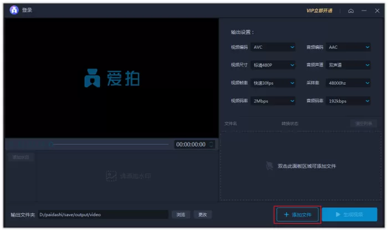Click the 添加水印 add watermark button
The image size is (388, 231).
pyautogui.click(x=21, y=157)
